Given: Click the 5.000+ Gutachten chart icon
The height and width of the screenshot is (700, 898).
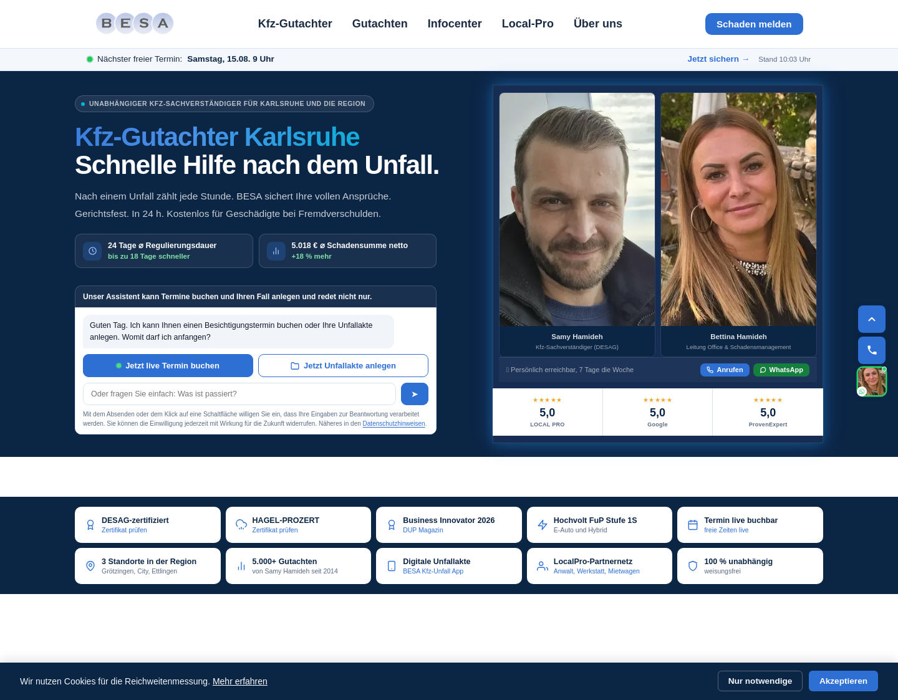Looking at the screenshot, I should point(241,566).
